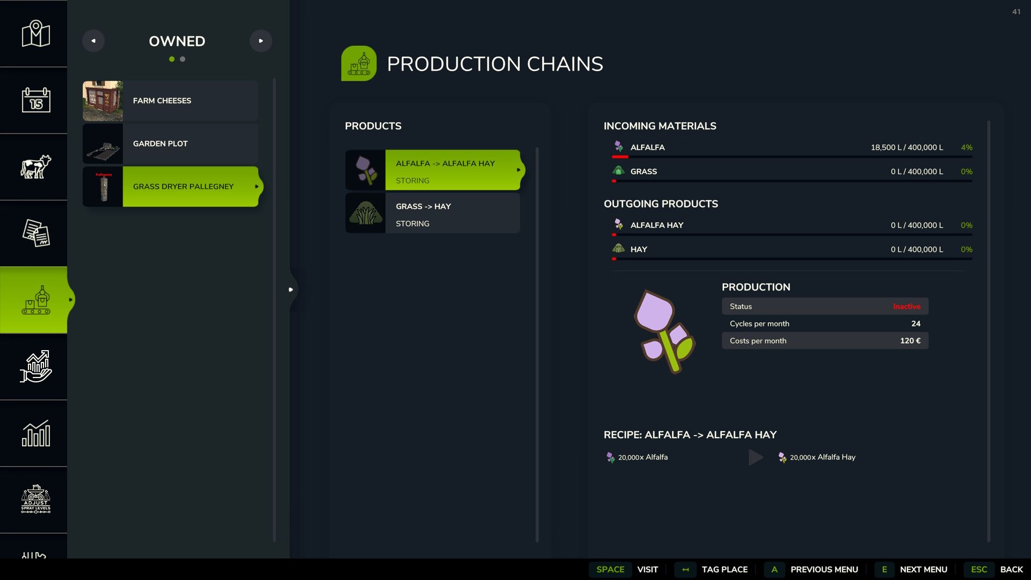This screenshot has height=580, width=1031.
Task: Select Farm Cheeses production point
Action: coord(170,101)
